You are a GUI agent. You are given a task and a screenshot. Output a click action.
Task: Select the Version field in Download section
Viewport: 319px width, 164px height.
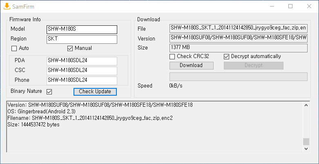tap(238, 38)
